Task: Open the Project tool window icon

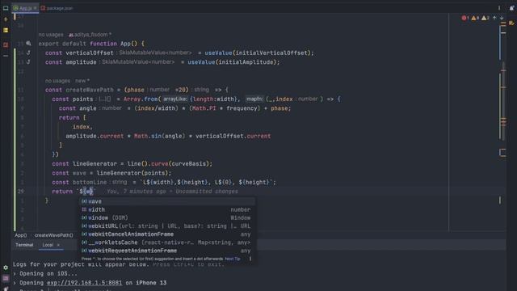Action: (x=6, y=8)
